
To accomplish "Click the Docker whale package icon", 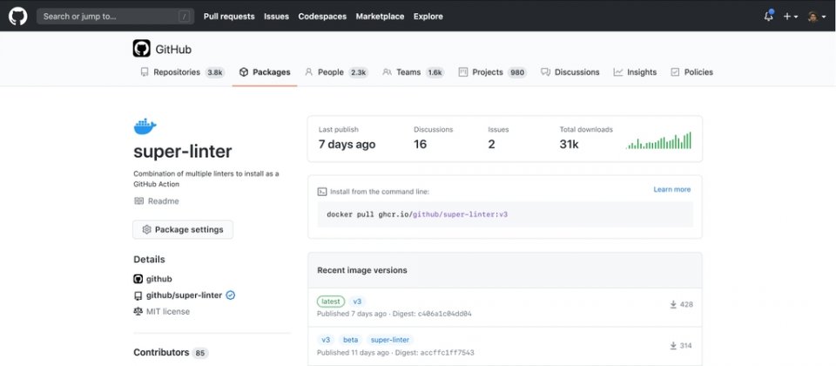I will click(x=145, y=126).
